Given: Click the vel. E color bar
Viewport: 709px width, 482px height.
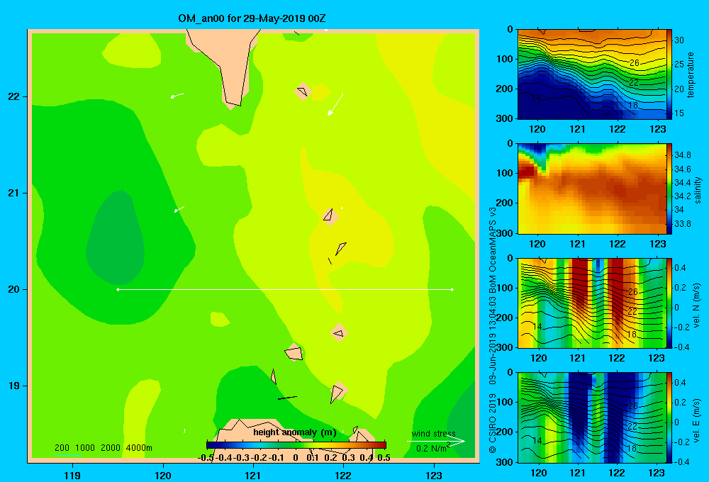Looking at the screenshot, I should pyautogui.click(x=669, y=417).
